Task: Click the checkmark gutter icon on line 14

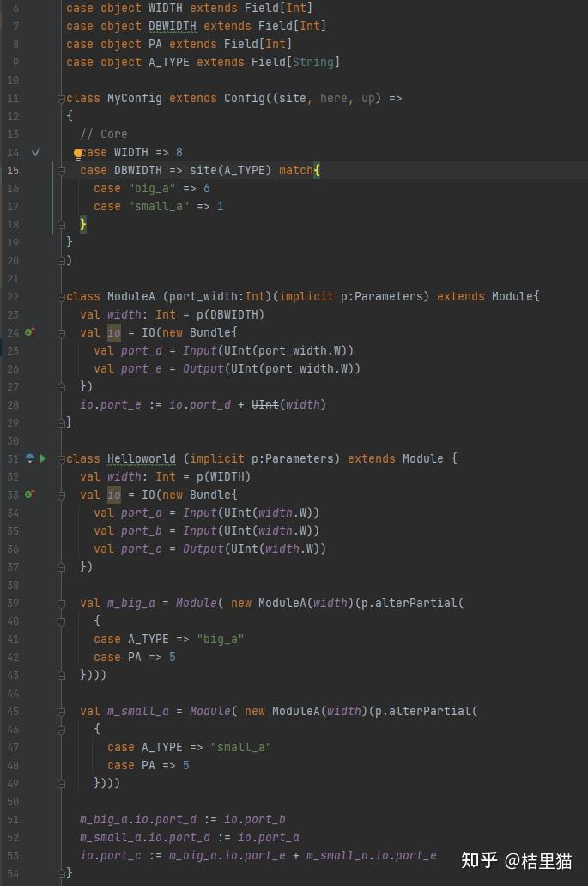Action: [35, 152]
